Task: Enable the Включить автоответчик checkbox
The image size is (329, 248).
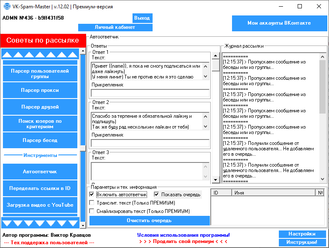Action: [92, 195]
